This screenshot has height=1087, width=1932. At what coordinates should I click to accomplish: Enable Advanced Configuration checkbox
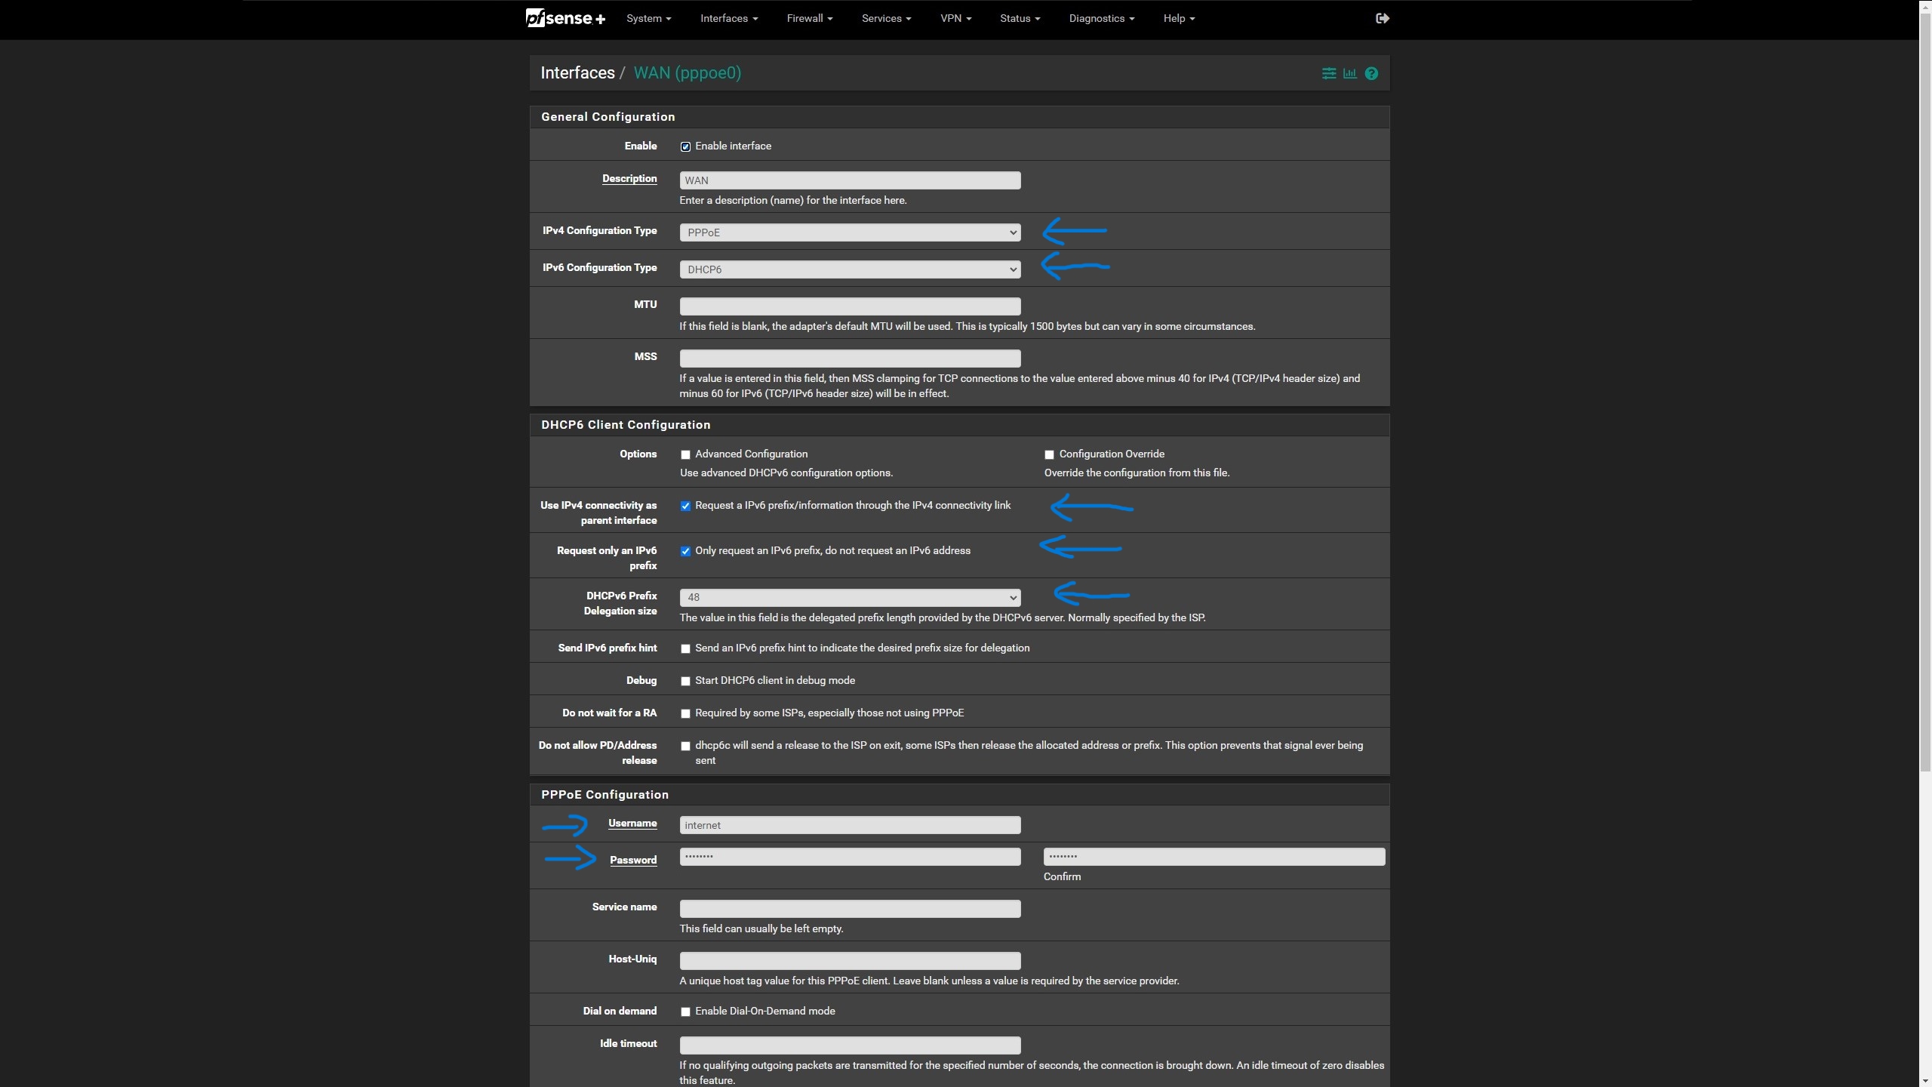click(x=685, y=454)
